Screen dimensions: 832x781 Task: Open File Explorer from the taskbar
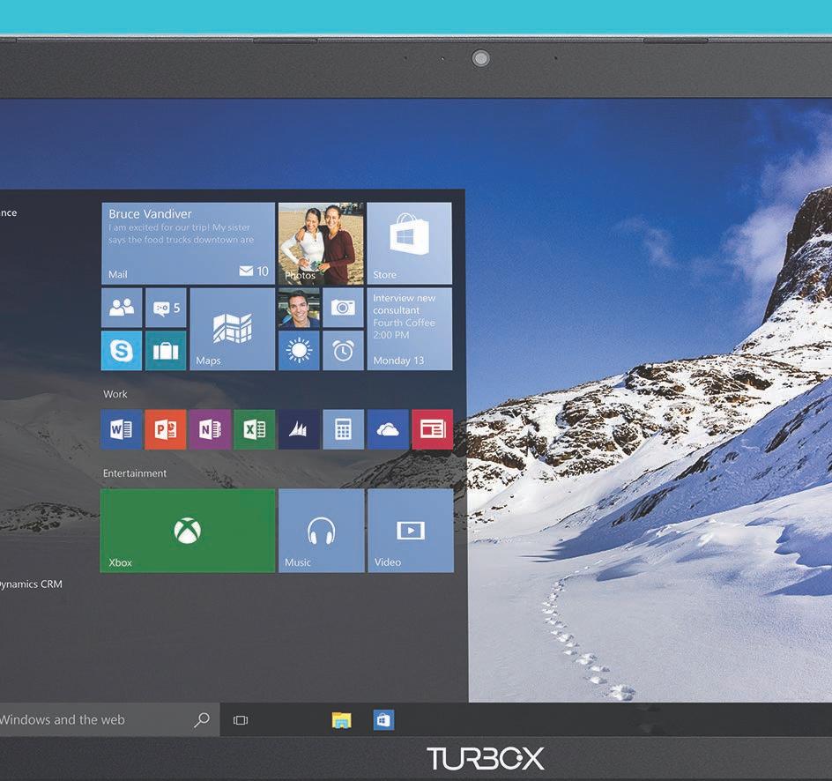pyautogui.click(x=341, y=720)
